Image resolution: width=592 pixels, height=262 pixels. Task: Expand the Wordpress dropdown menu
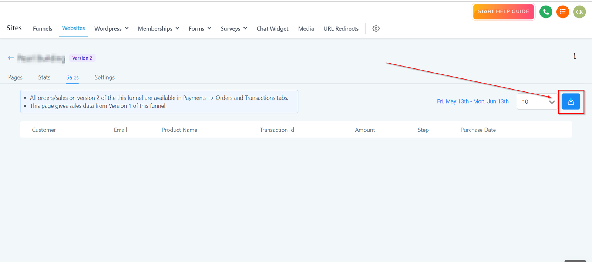coord(111,28)
